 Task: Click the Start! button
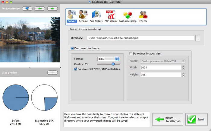pos(197,120)
